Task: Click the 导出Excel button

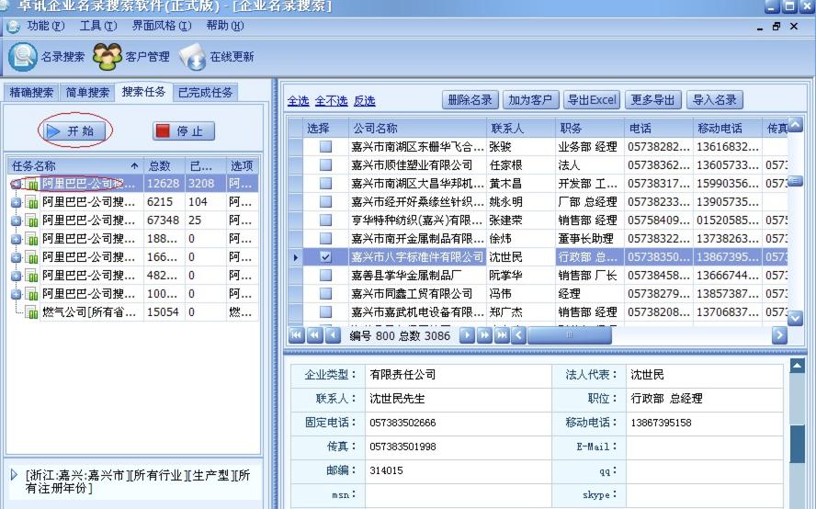Action: 592,100
